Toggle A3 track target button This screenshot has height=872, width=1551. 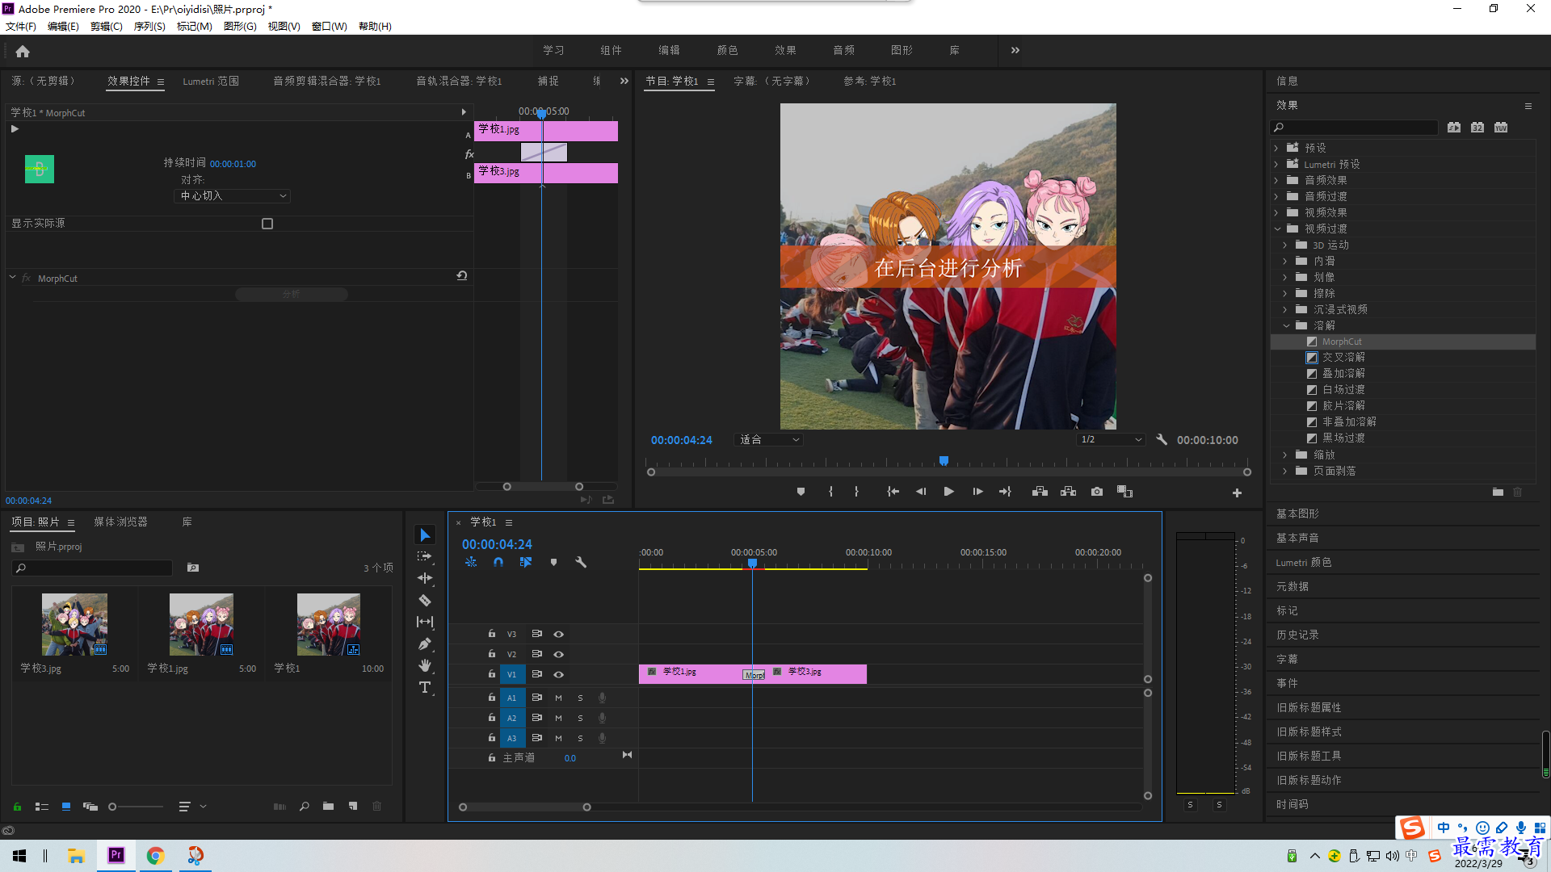[x=511, y=738]
